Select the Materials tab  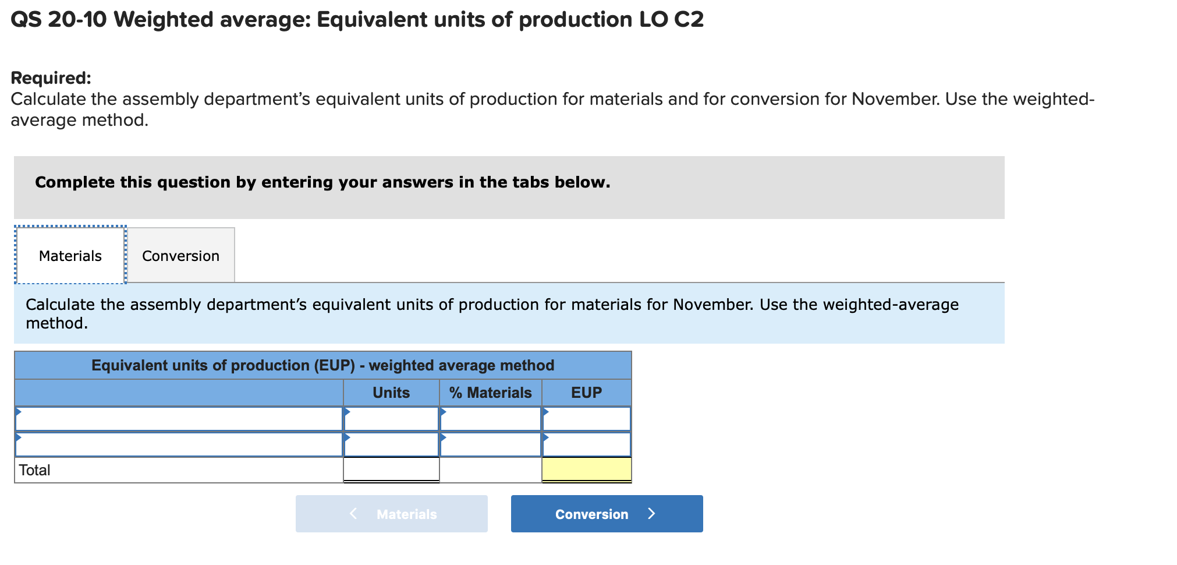click(70, 255)
